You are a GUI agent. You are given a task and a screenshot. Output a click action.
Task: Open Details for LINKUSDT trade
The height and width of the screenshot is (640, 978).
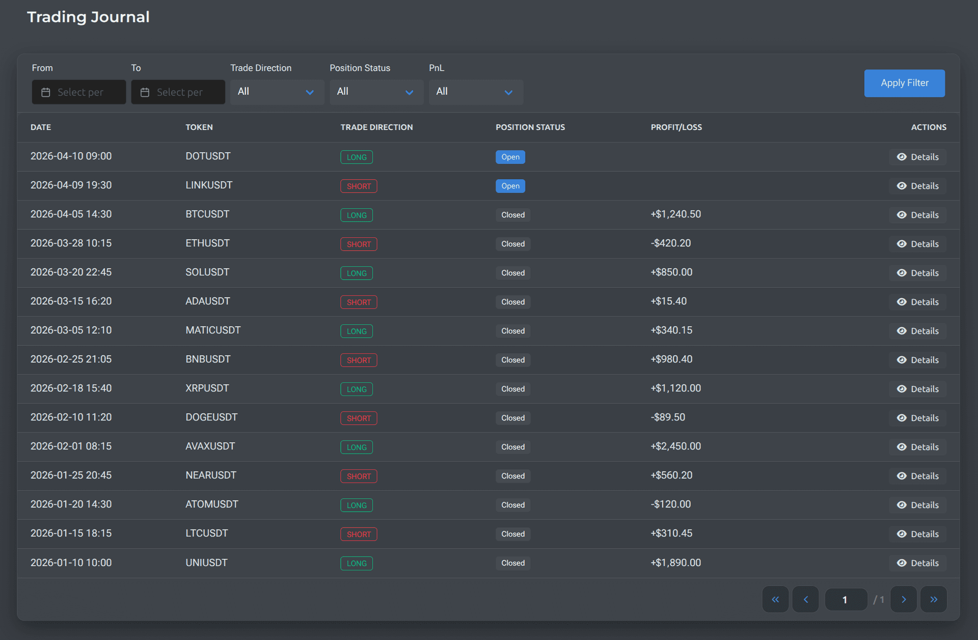918,186
